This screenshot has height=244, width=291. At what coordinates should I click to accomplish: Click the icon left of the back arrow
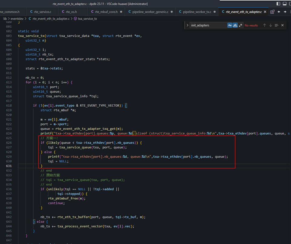tap(272, 12)
